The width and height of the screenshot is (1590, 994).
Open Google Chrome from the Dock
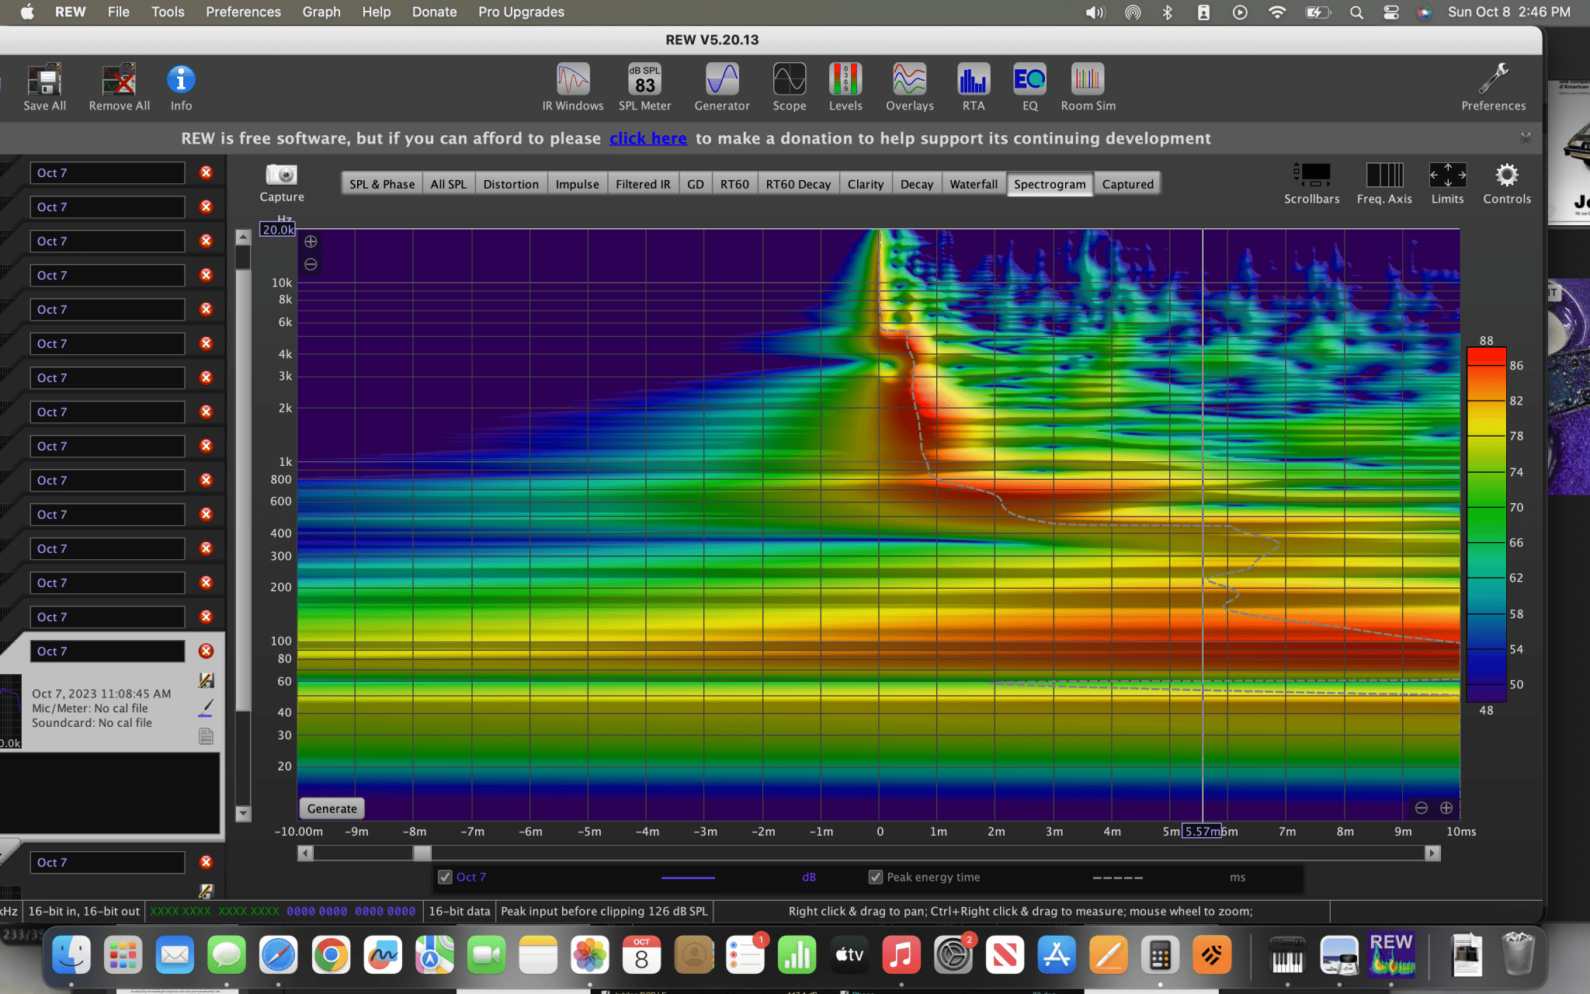(x=330, y=954)
